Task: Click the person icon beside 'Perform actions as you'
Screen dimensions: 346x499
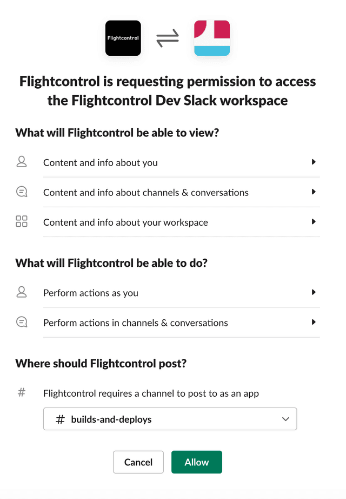Action: (22, 292)
